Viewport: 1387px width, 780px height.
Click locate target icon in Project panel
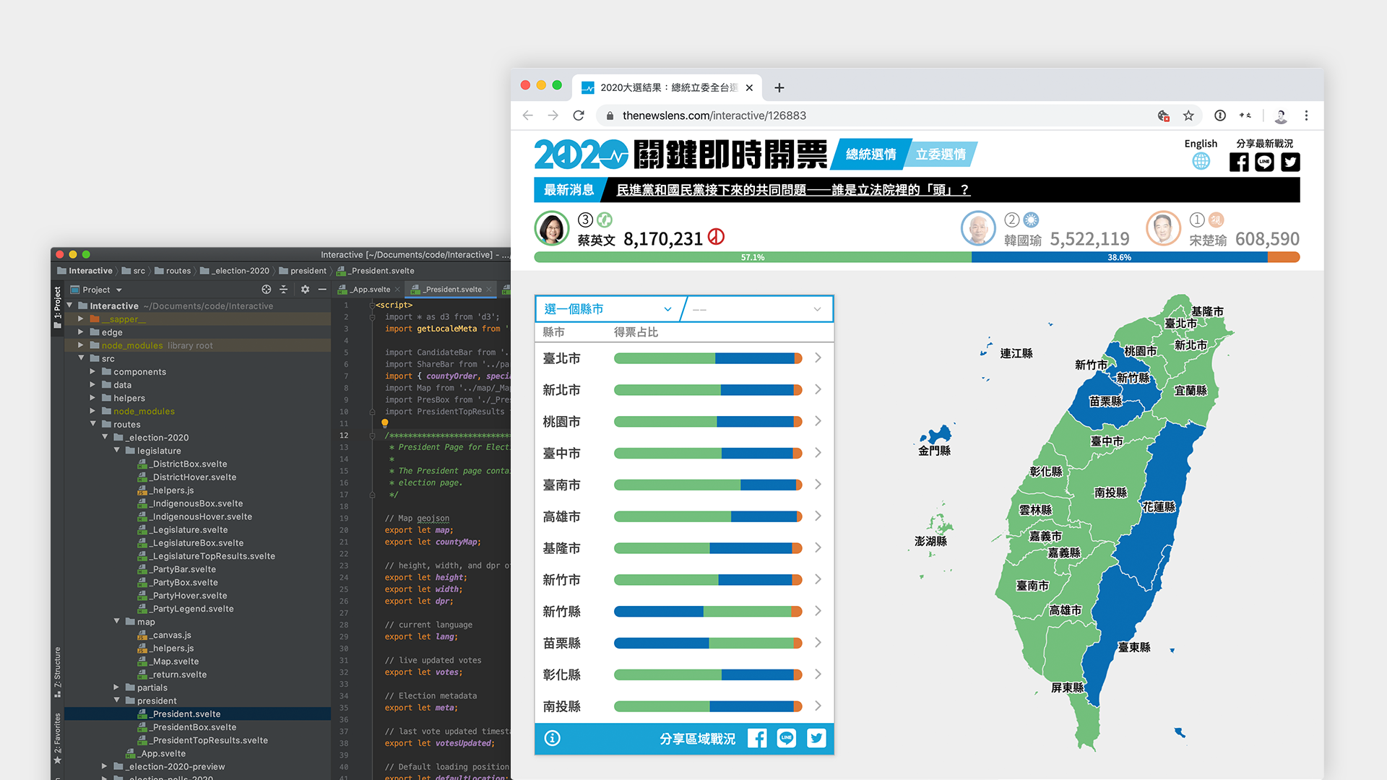click(267, 290)
